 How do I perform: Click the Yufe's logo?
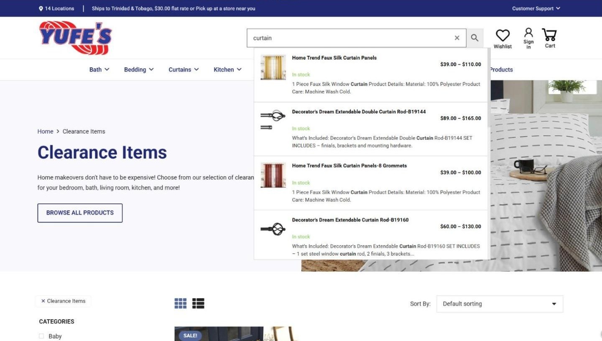(x=75, y=38)
